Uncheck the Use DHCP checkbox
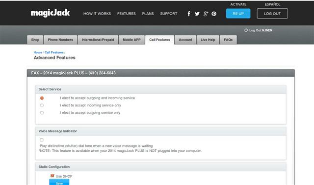314x185 pixels. [x=52, y=176]
